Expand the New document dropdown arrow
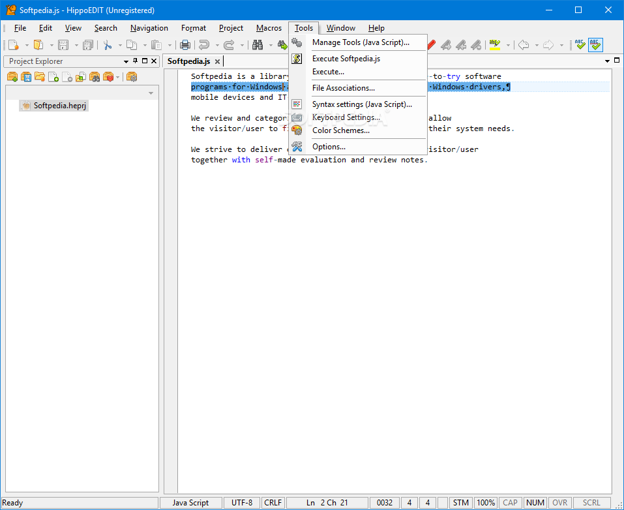Image resolution: width=624 pixels, height=510 pixels. (x=27, y=46)
